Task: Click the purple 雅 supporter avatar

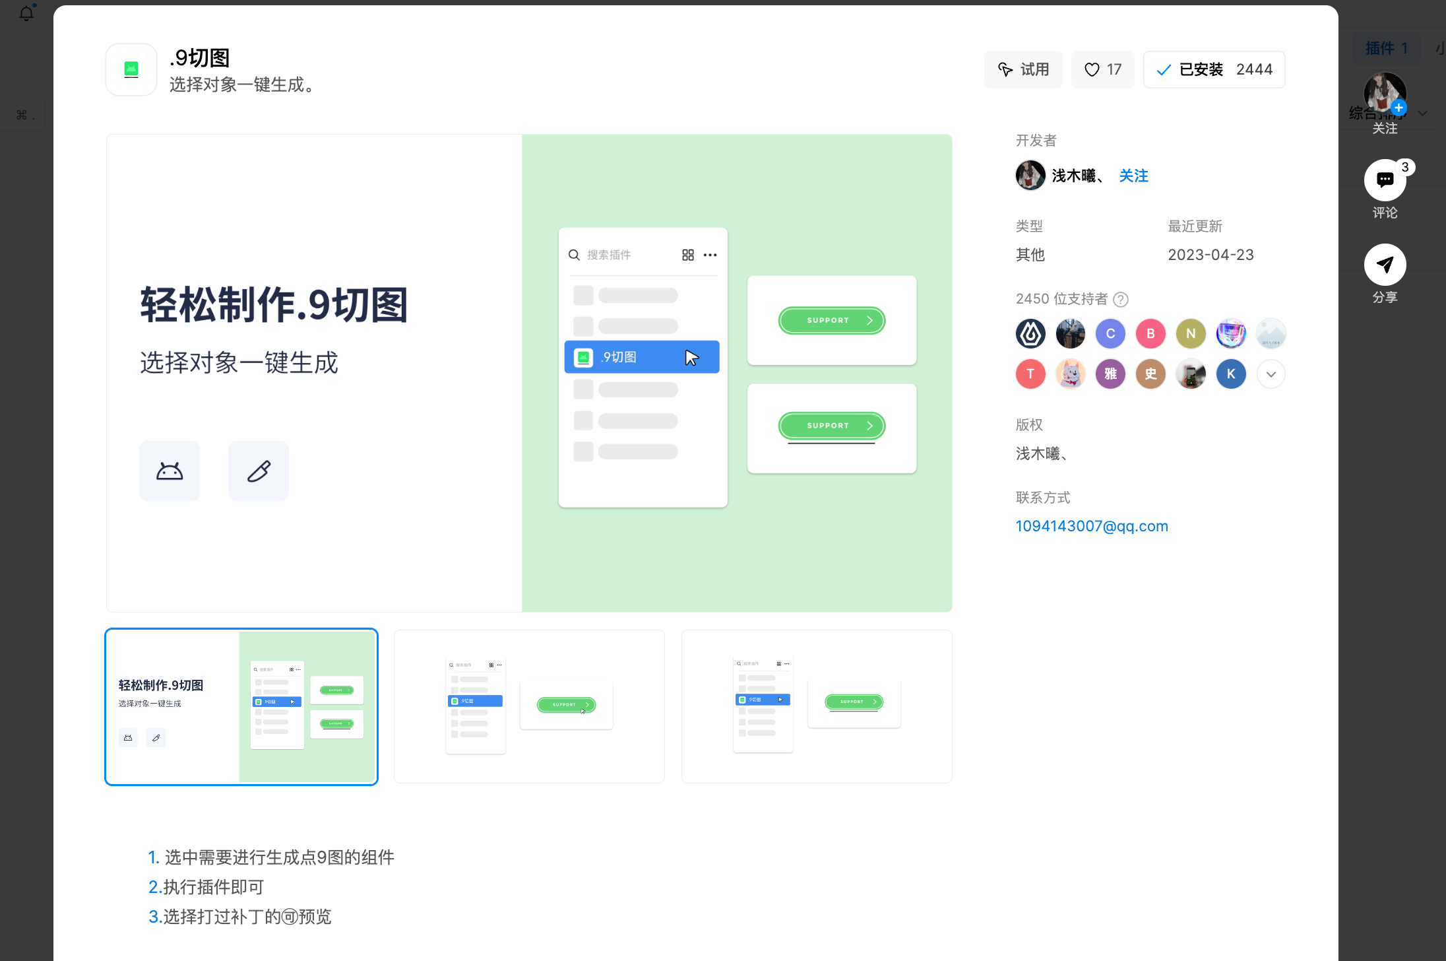Action: tap(1110, 374)
